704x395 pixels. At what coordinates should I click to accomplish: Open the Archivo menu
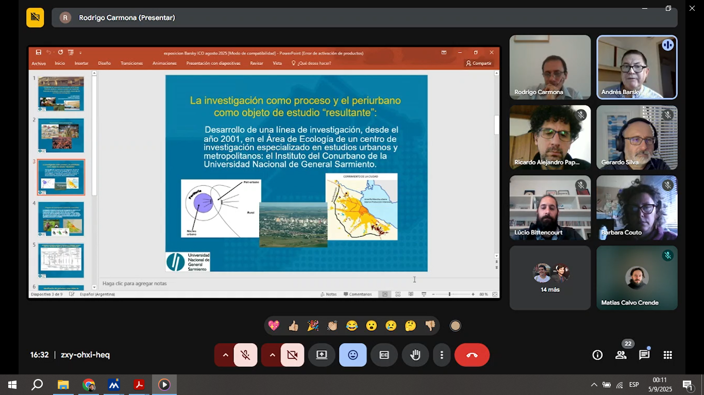click(39, 63)
